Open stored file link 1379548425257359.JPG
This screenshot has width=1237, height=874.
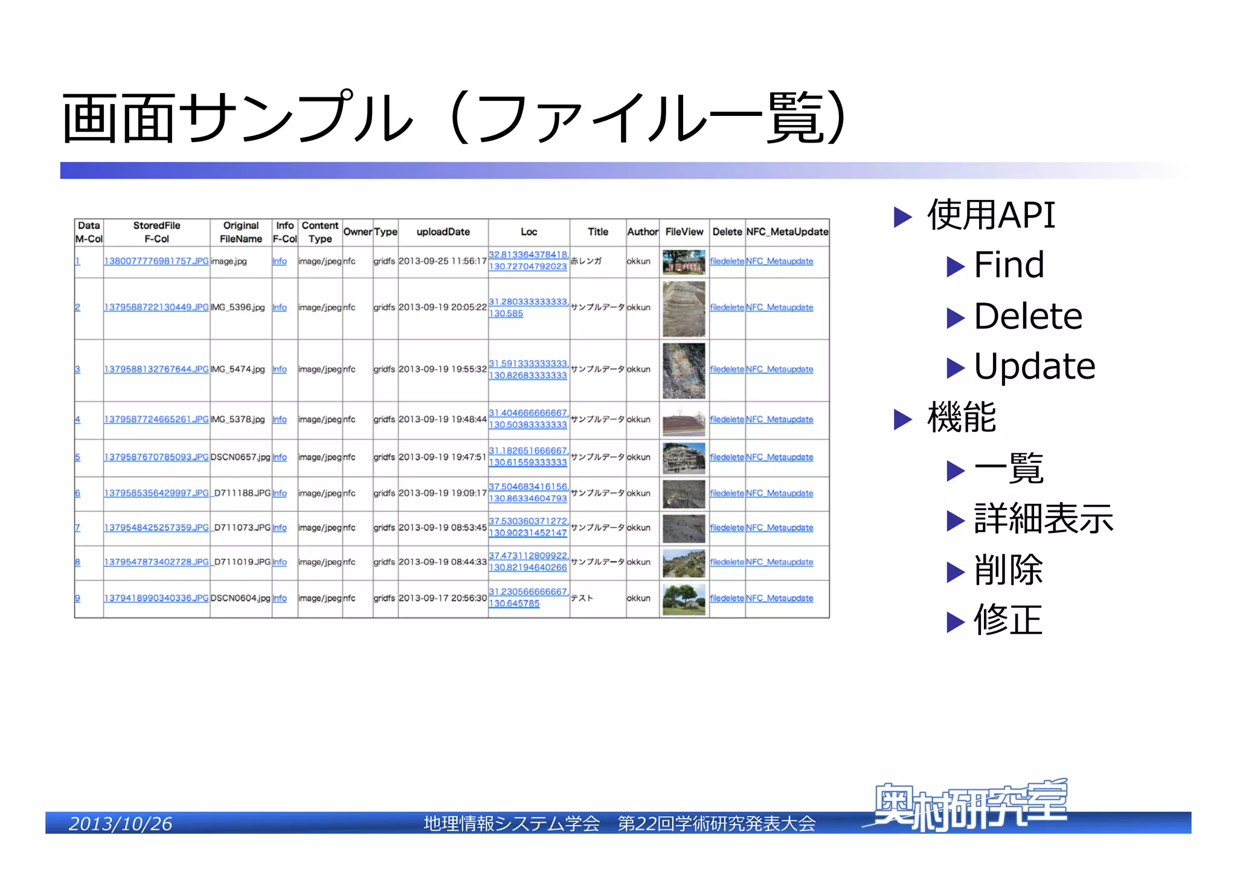156,527
